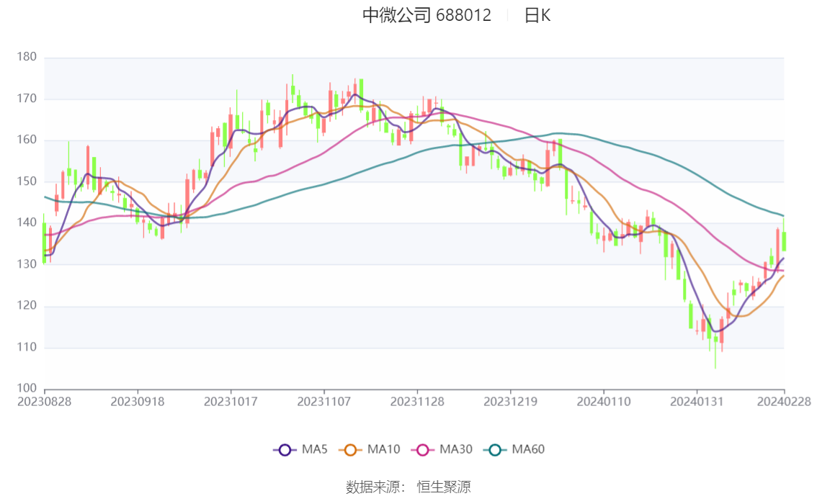Screen dimensions: 817x496
Task: Click the 20240131 date axis label
Action: (697, 402)
